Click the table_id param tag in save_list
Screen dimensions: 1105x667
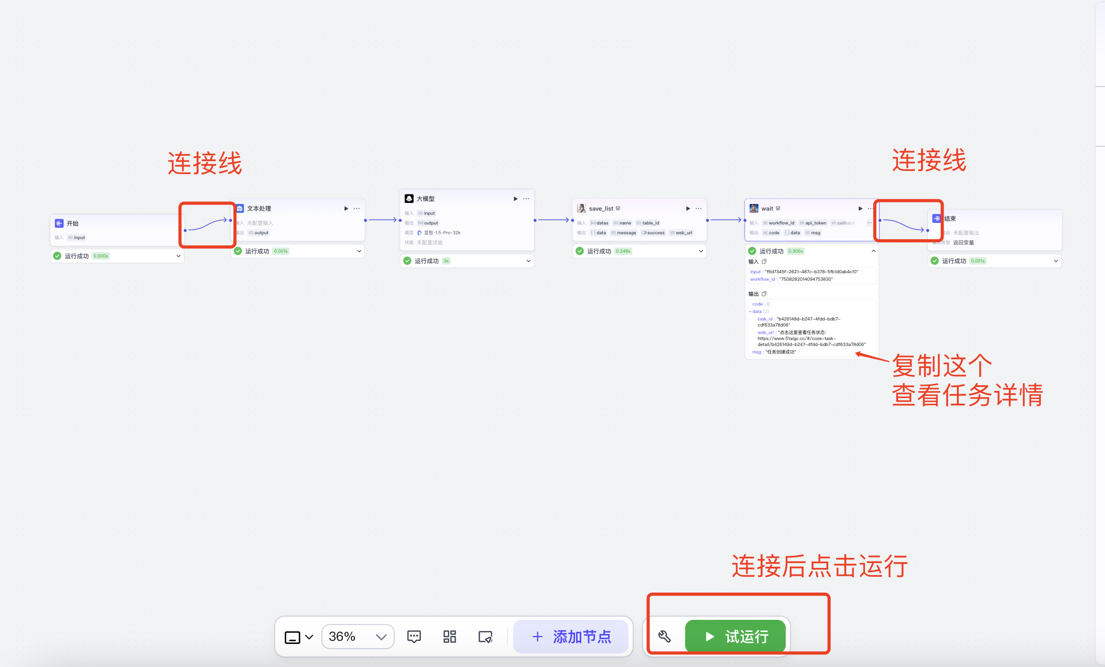click(648, 223)
